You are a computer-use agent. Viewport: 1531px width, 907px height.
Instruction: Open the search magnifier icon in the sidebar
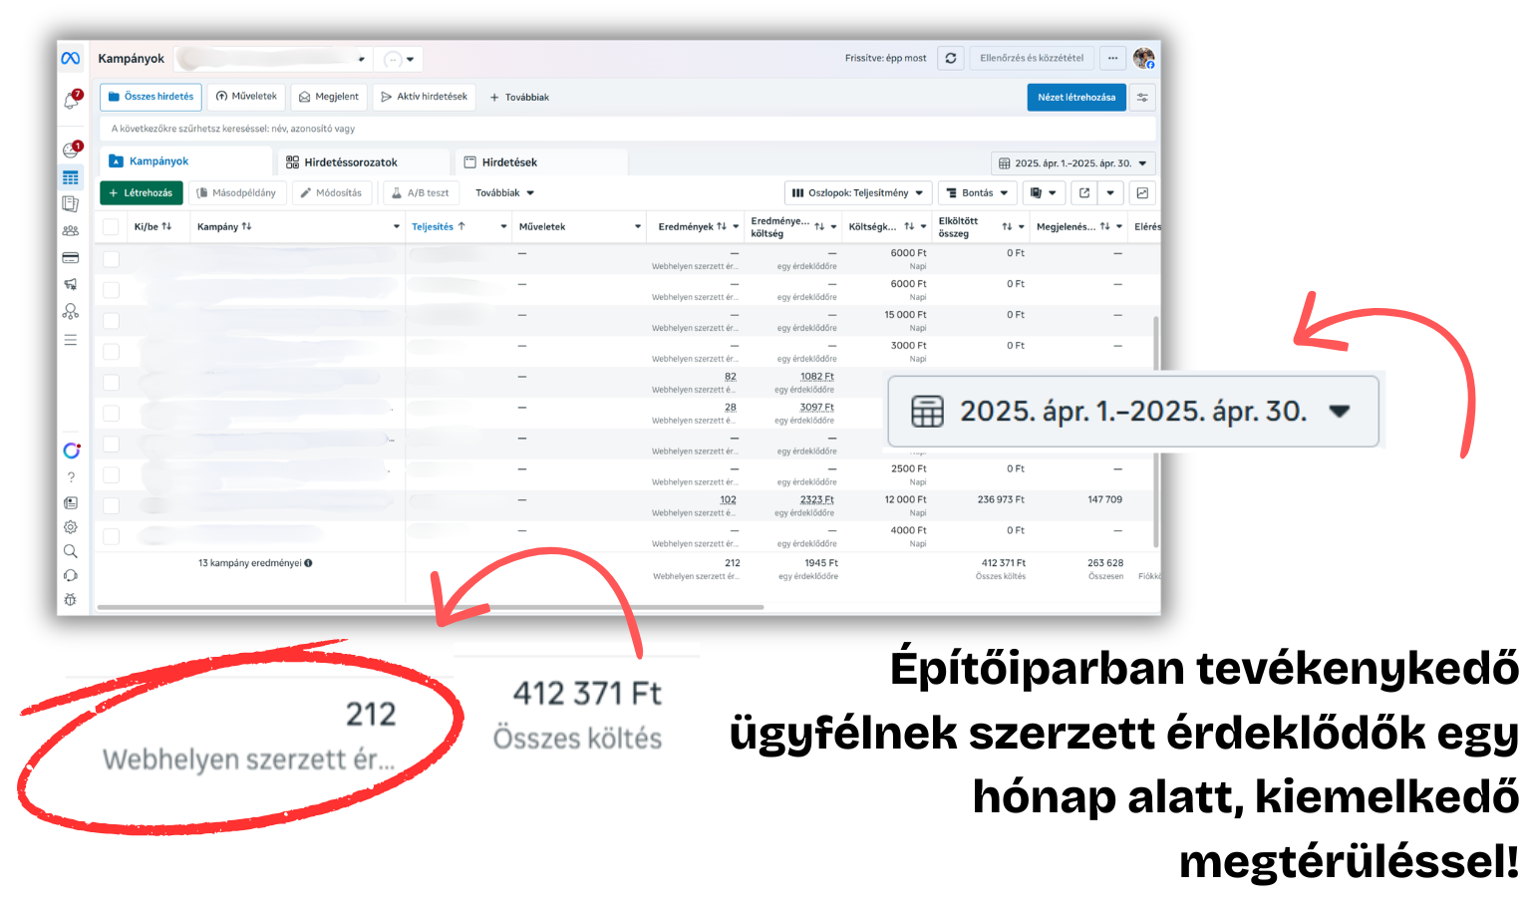coord(71,551)
